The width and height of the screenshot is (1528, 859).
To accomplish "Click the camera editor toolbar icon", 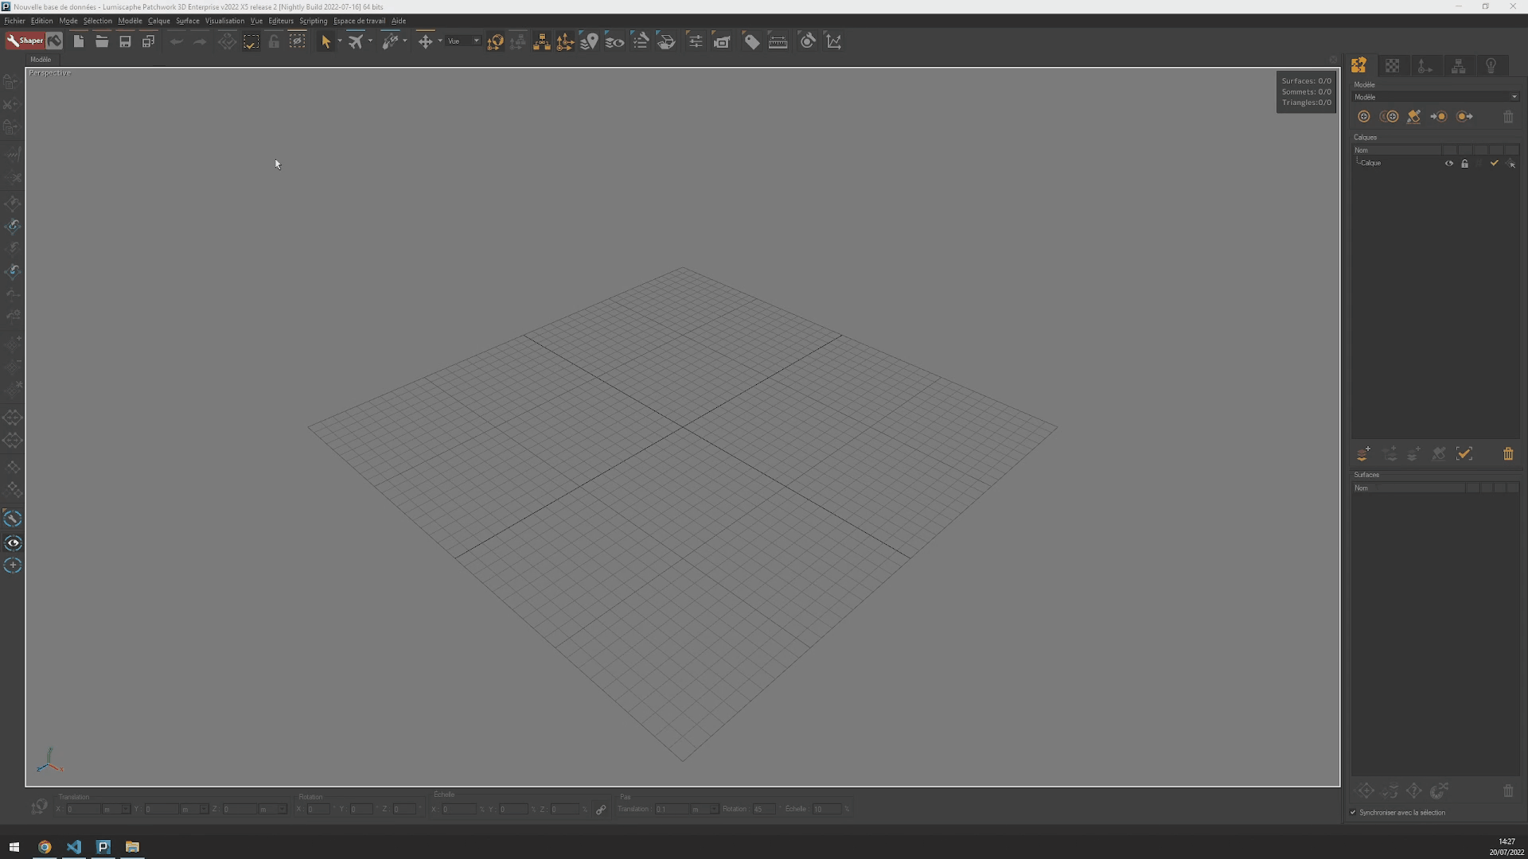I will [x=722, y=41].
